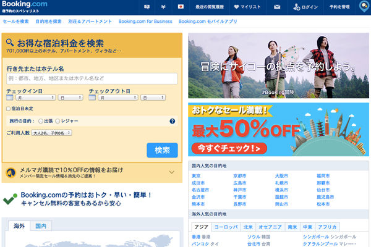Screen dimensions: 371x247
Task: Click the 金沢市 destination link
Action: (198, 197)
